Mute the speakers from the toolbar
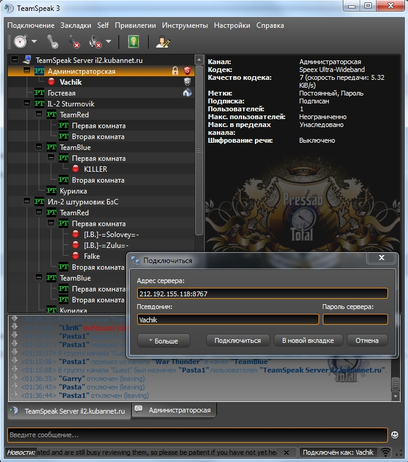 coord(96,42)
